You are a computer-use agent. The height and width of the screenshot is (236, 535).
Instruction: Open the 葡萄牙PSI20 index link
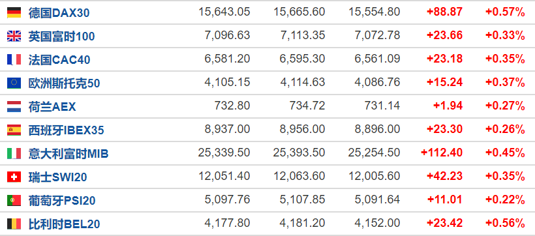point(62,201)
